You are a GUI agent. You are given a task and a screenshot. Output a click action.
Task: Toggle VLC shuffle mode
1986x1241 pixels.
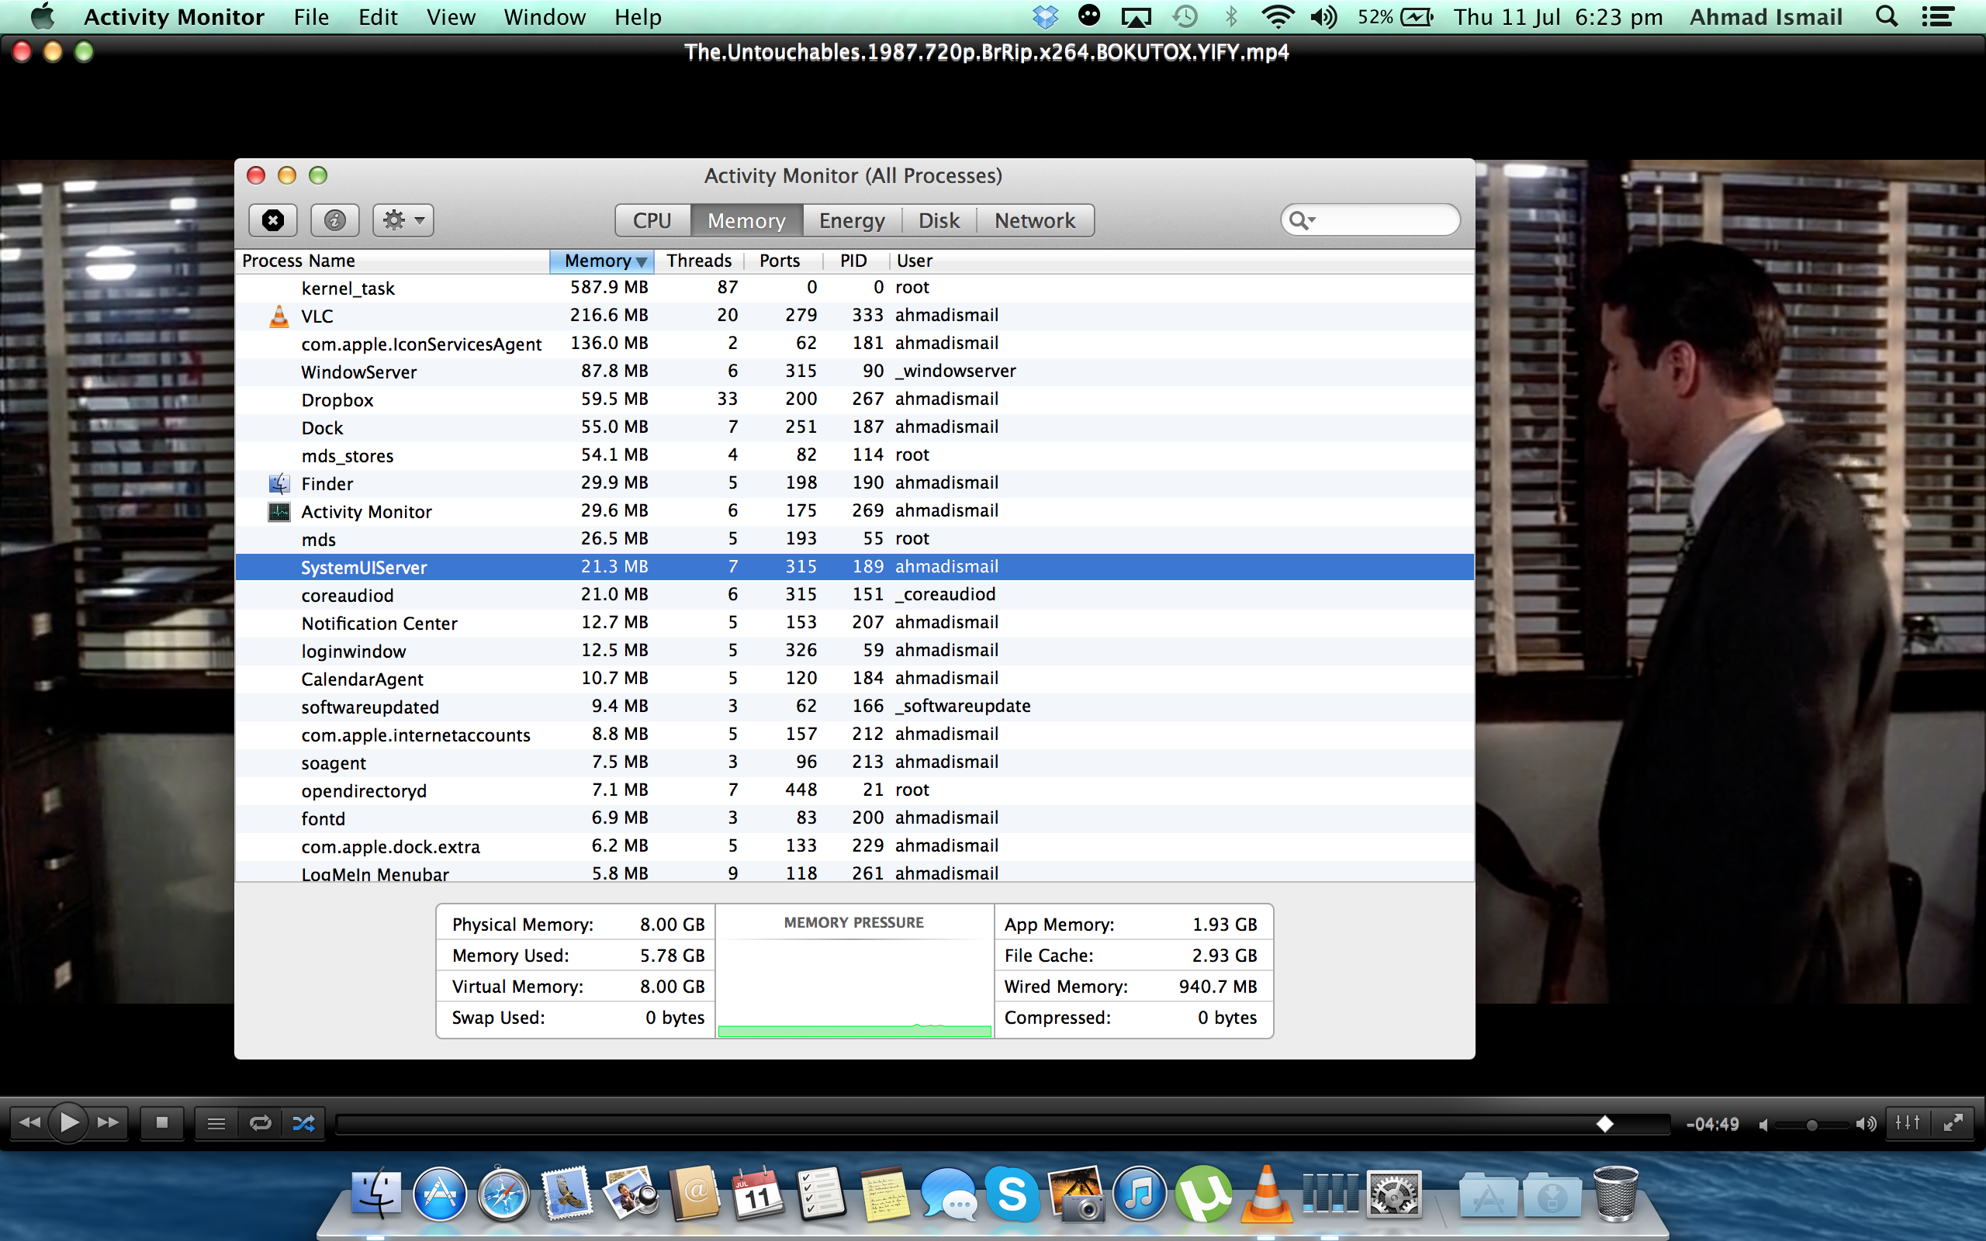(303, 1123)
